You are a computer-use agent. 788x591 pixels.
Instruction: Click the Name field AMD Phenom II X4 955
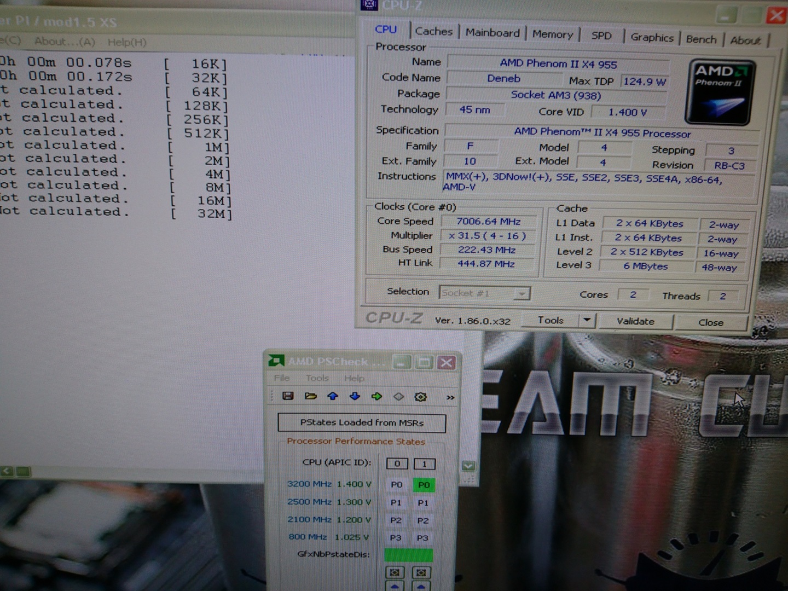pos(558,64)
